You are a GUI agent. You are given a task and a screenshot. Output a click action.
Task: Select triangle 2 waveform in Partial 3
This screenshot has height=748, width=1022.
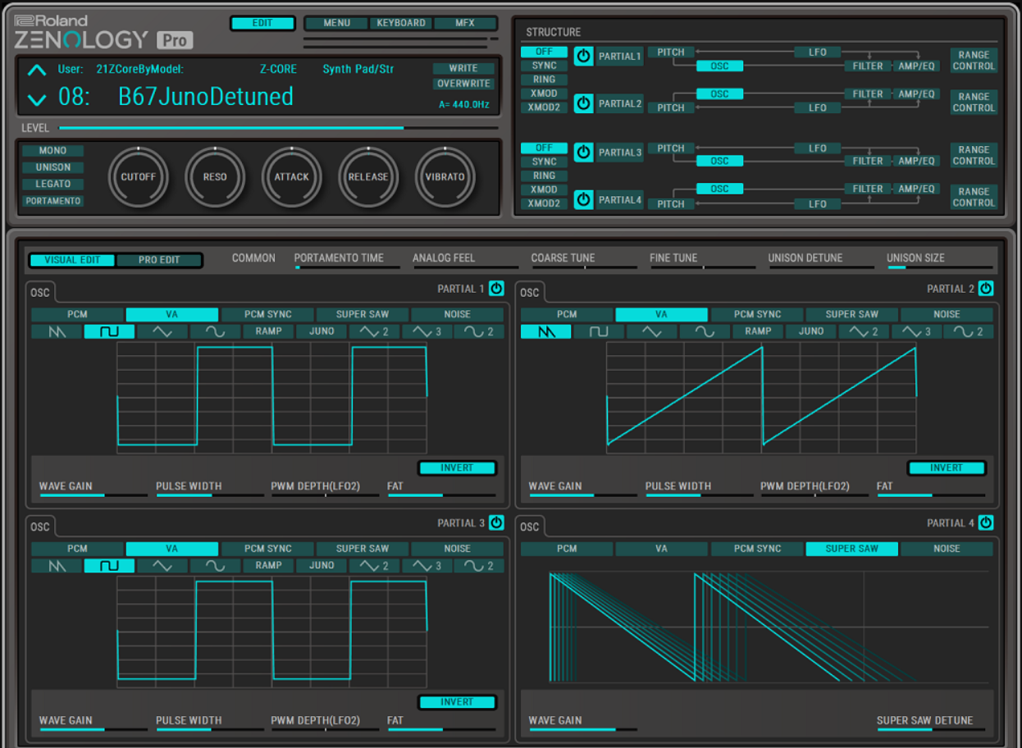click(374, 565)
